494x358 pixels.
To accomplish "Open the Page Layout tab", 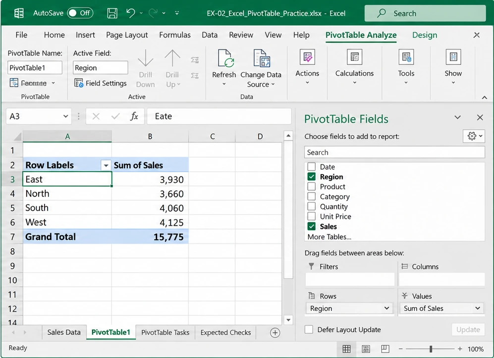I will (x=127, y=35).
